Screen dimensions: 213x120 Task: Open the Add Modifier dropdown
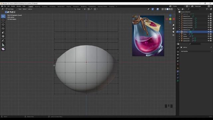tap(196, 51)
